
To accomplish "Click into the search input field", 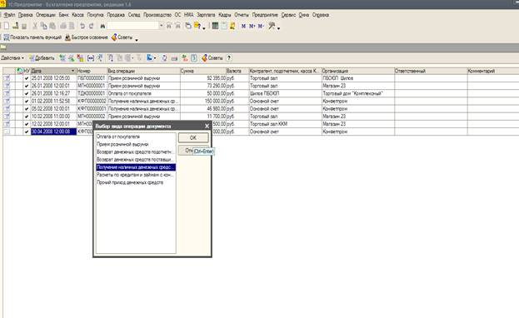I will (x=132, y=26).
